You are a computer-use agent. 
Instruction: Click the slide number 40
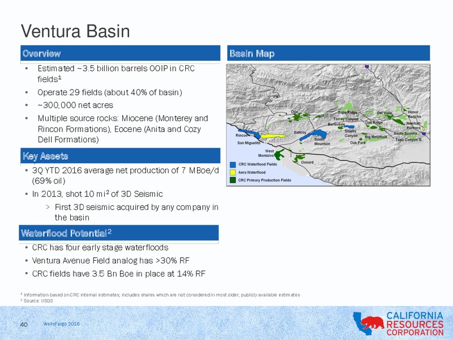[x=24, y=324]
